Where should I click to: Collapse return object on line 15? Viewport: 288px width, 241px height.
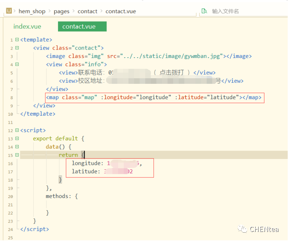click(17, 155)
